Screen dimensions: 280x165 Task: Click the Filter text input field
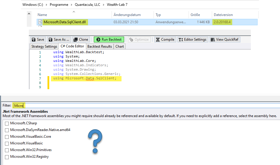(146, 106)
